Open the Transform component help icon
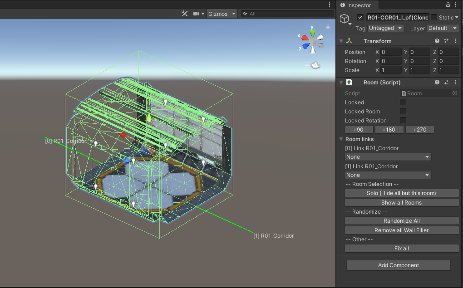 tap(437, 41)
